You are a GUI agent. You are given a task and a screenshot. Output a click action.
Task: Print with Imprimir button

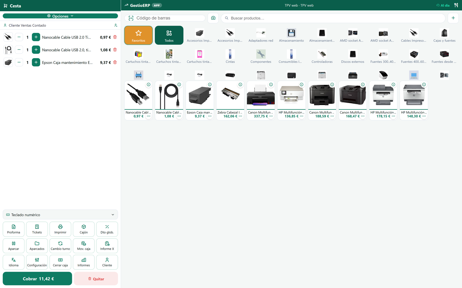[x=60, y=229]
